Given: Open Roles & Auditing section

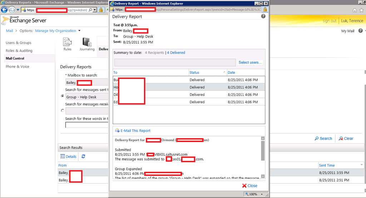Looking at the screenshot, I should [19, 51].
